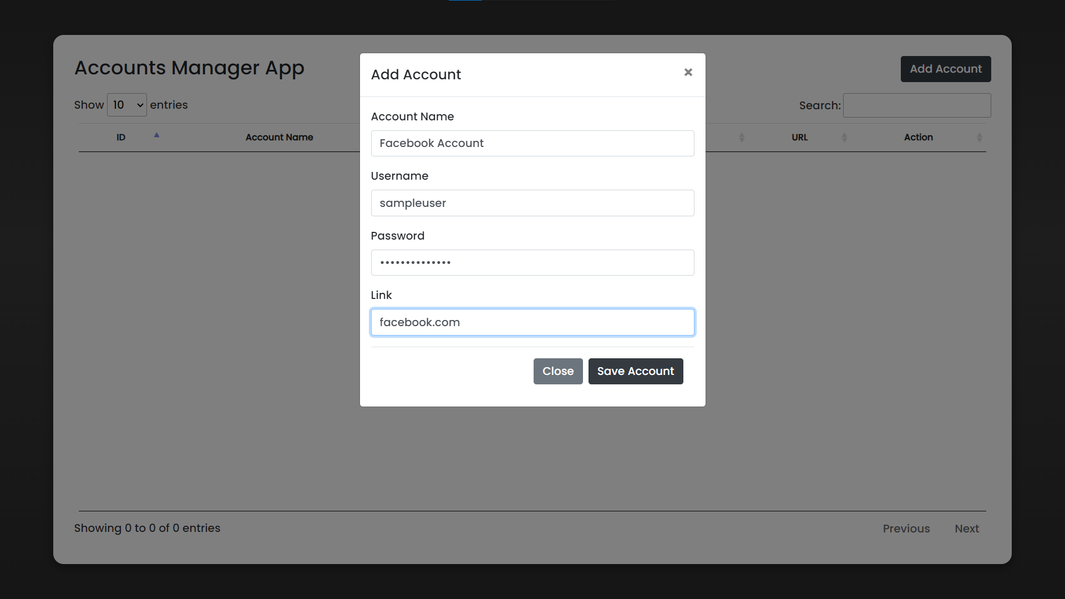Click the Close button in dialog
The image size is (1065, 599).
pos(558,371)
